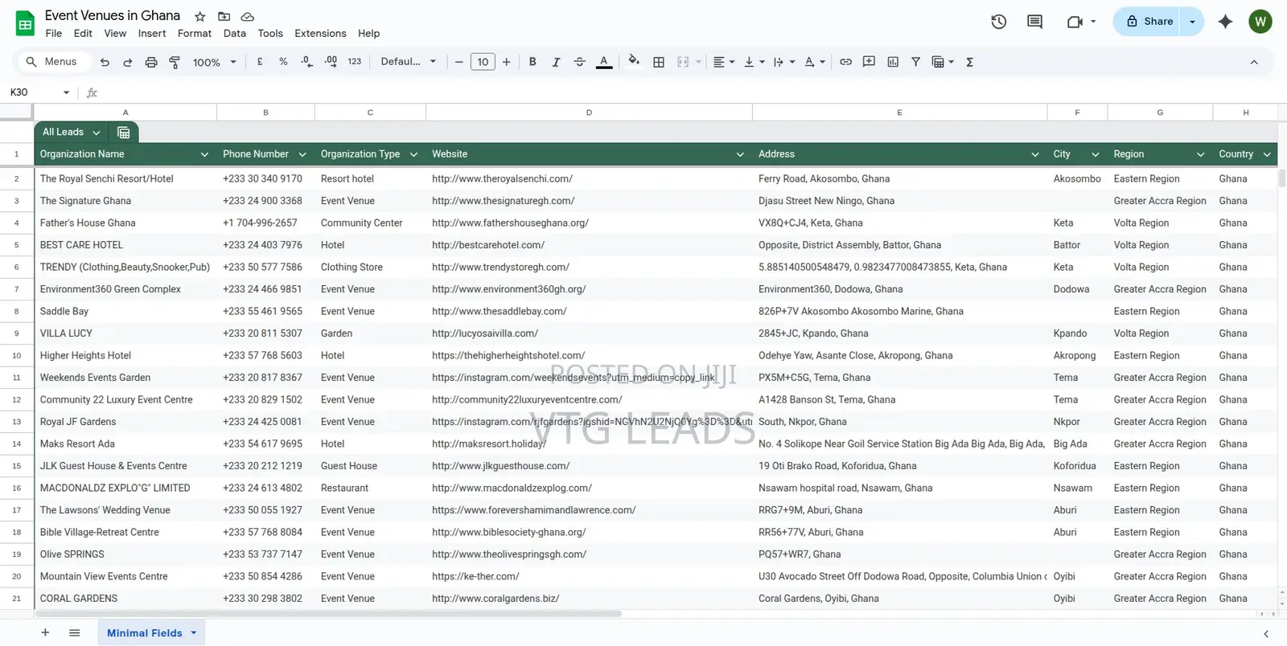Click the Undo arrow icon
The height and width of the screenshot is (646, 1287).
tap(105, 62)
